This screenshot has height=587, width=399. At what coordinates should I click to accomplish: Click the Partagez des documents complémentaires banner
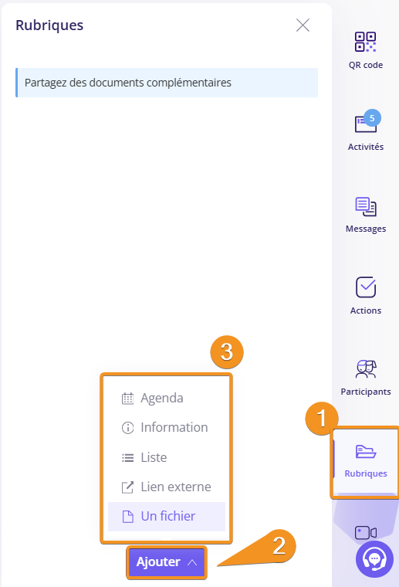click(167, 83)
